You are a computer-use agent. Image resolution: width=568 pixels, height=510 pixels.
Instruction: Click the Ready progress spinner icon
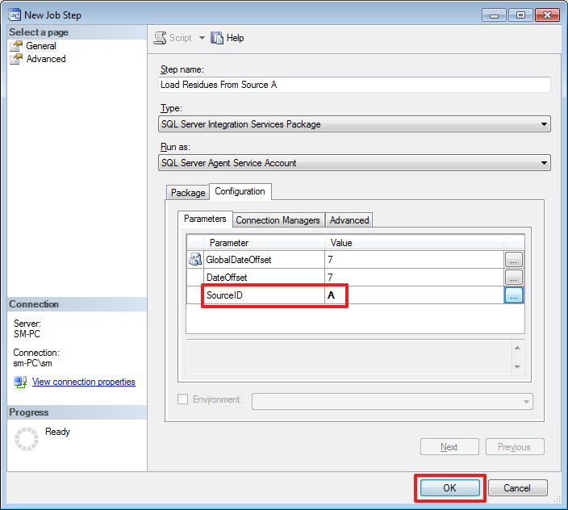pyautogui.click(x=27, y=439)
